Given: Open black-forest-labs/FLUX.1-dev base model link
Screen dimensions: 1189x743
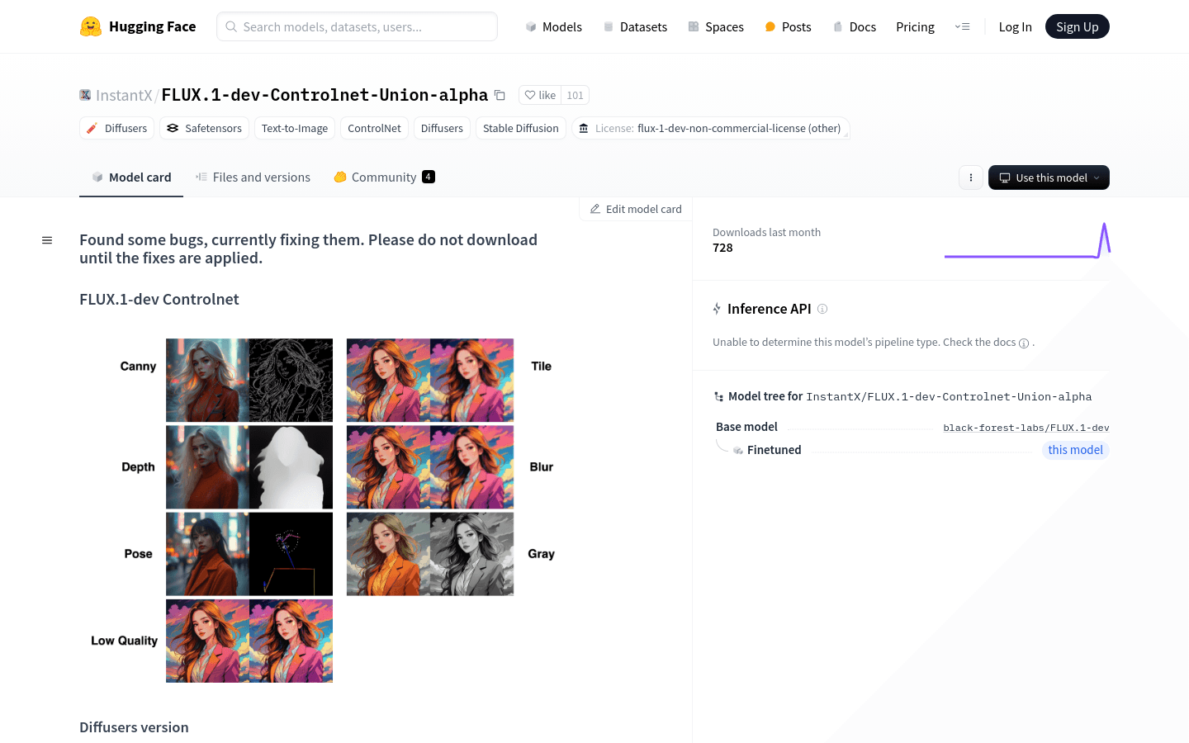Looking at the screenshot, I should click(x=1026, y=428).
